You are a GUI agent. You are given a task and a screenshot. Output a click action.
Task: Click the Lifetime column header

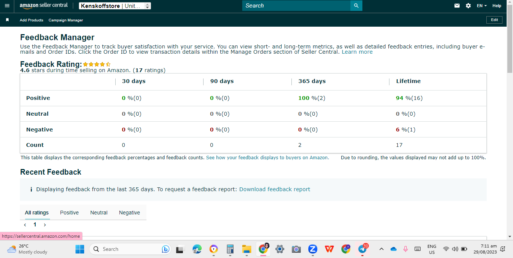(408, 81)
